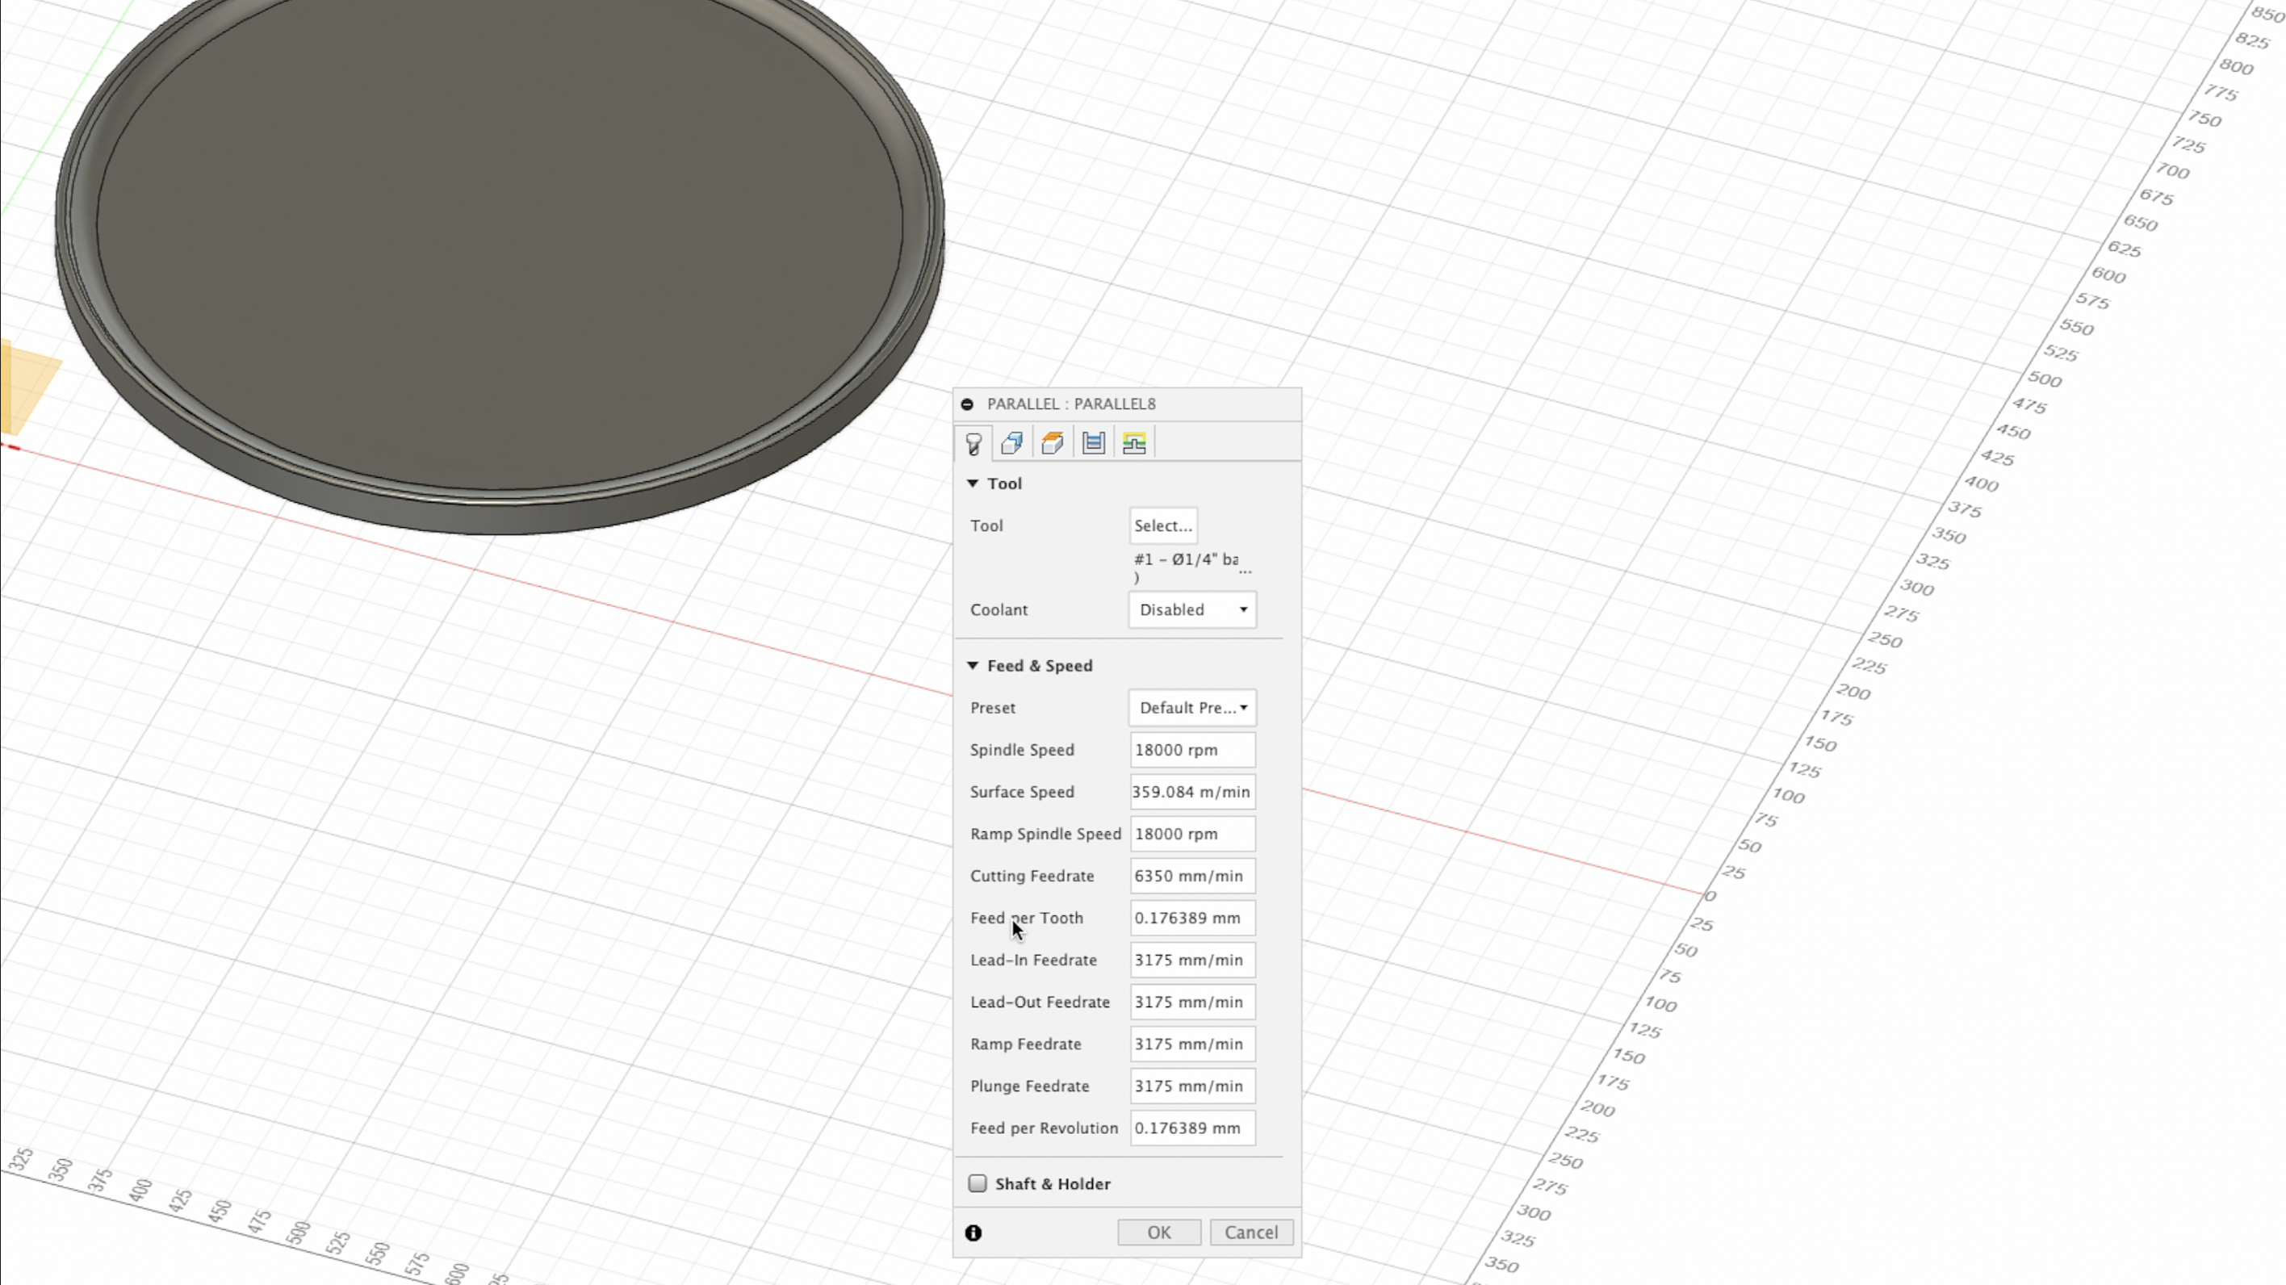The height and width of the screenshot is (1285, 2286).
Task: Switch to the Geometry tab icon
Action: click(1011, 443)
